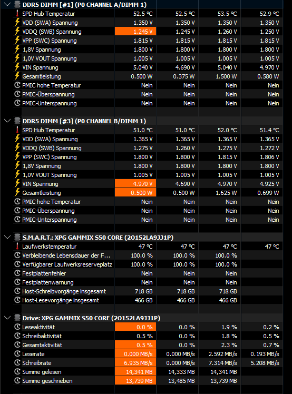Image resolution: width=292 pixels, height=394 pixels.
Task: Click lightning icon of DIMM #1 VDD (SWA) Spannung
Action: [x=17, y=22]
